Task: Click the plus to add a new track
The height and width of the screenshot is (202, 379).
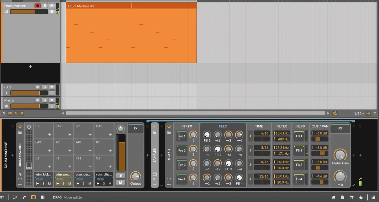Action: pos(30,66)
